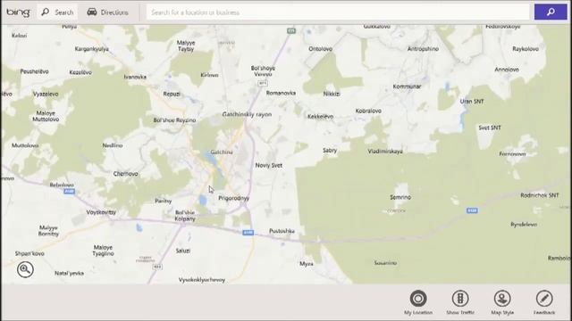Click the Vyazelevo label on the map
The width and height of the screenshot is (572, 321).
[46, 95]
